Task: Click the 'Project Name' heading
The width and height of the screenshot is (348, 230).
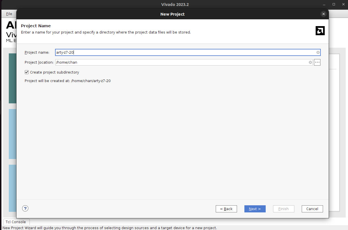Action: (36, 26)
